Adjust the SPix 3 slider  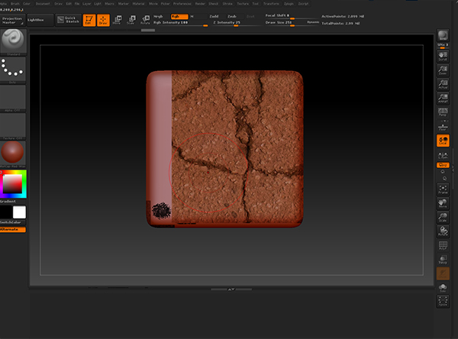click(443, 46)
